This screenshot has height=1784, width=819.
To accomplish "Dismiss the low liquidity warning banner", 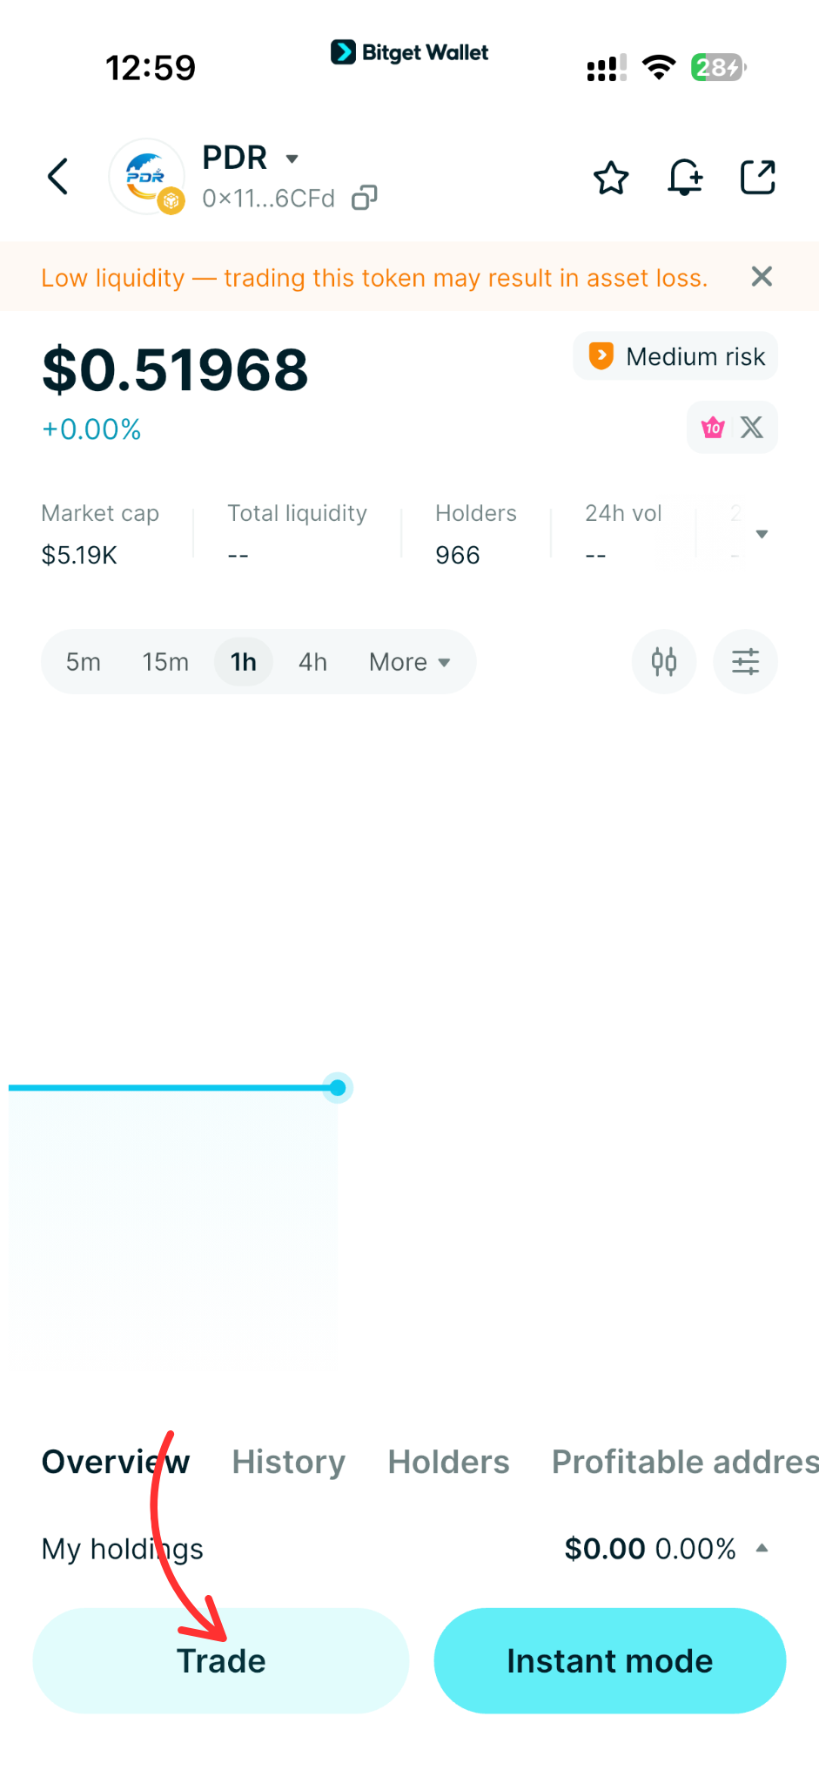I will click(x=761, y=276).
